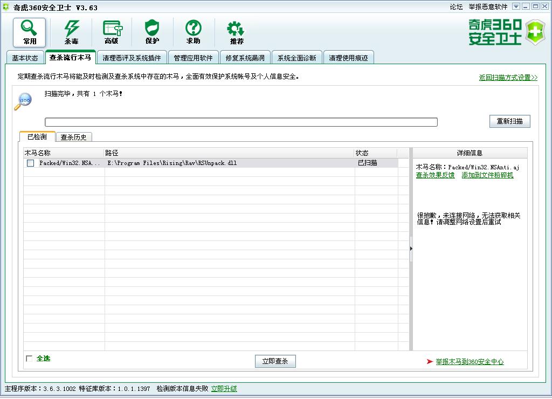Open the 论坛 link in title bar
Image resolution: width=552 pixels, height=399 pixels.
(456, 6)
